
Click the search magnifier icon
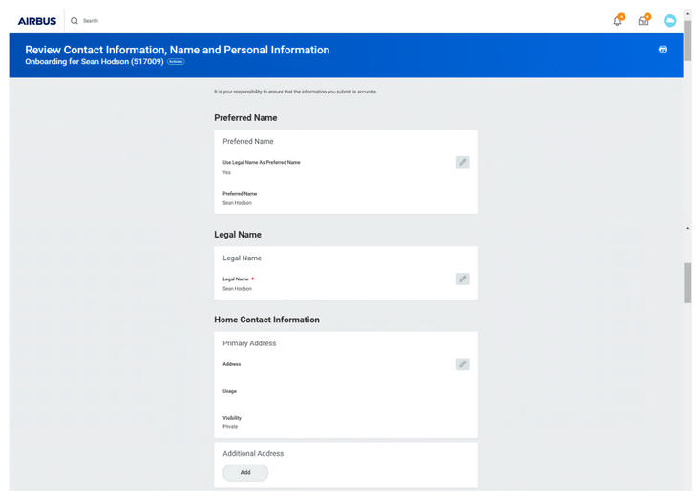click(74, 20)
